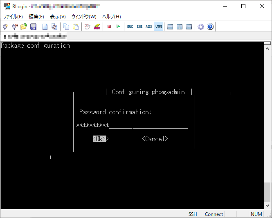Switch encoding to ASCII
Image resolution: width=272 pixels, height=218 pixels.
149,27
